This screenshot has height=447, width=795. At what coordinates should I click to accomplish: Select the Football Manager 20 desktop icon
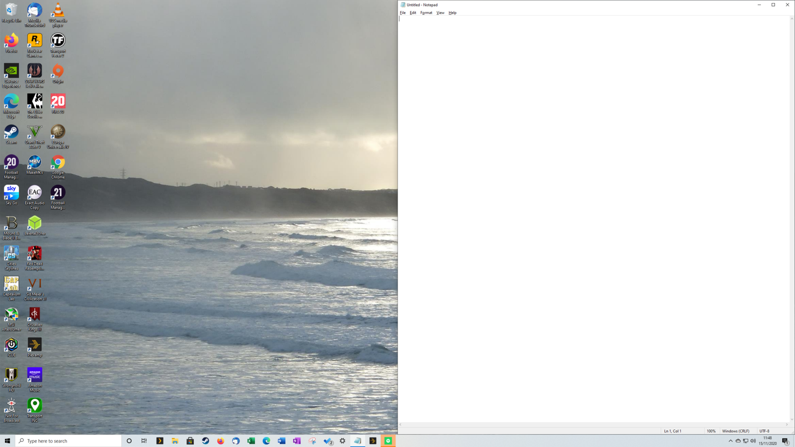tap(11, 167)
